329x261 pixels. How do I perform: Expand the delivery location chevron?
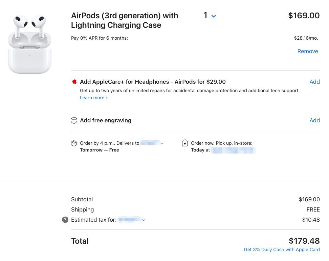coord(161,143)
